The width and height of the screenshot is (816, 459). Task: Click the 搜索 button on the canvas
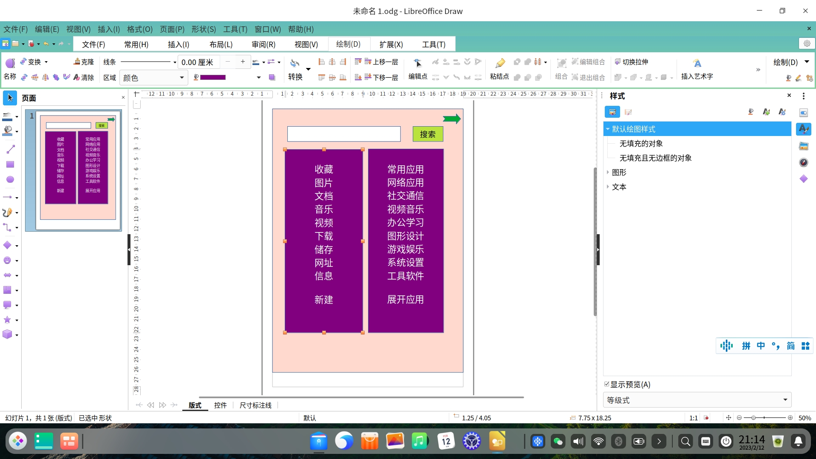(x=428, y=134)
